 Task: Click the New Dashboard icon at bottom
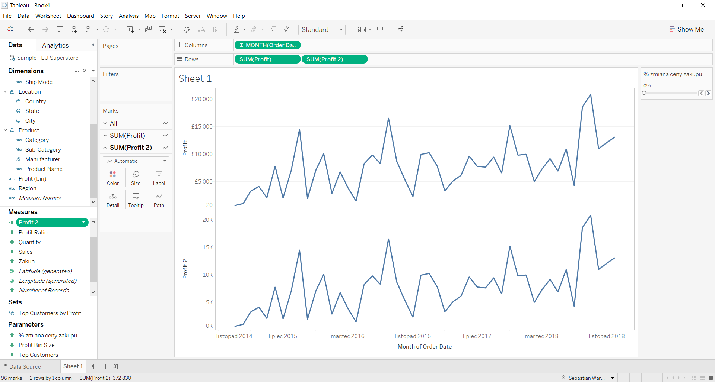104,366
